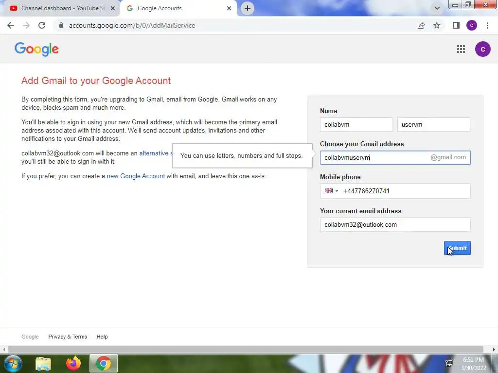The image size is (498, 373).
Task: Click the tooltip about letters and numbers
Action: click(242, 156)
